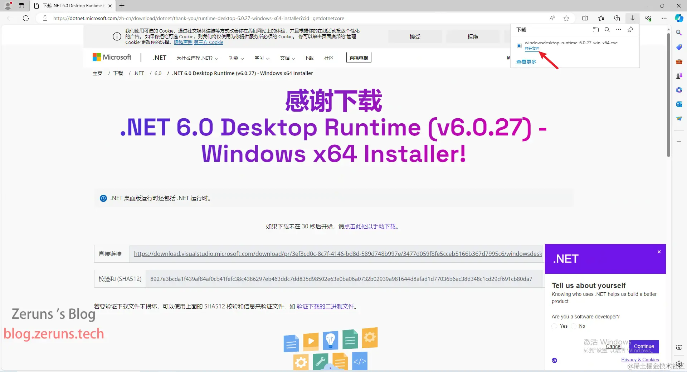
Task: Toggle the Downloads toolbar icon
Action: (633, 18)
